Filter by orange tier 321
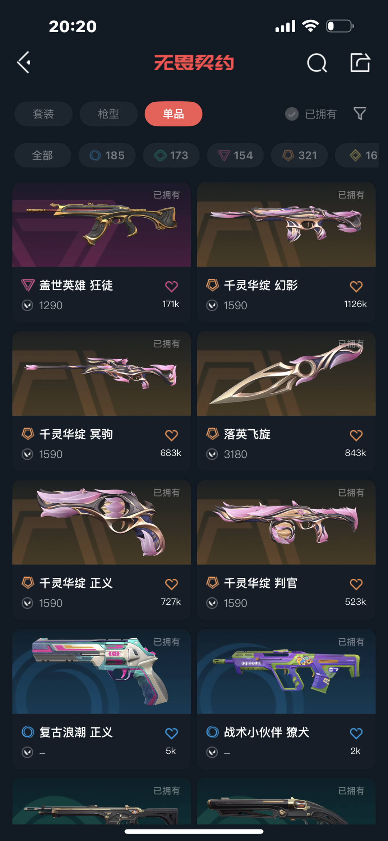 pos(299,155)
